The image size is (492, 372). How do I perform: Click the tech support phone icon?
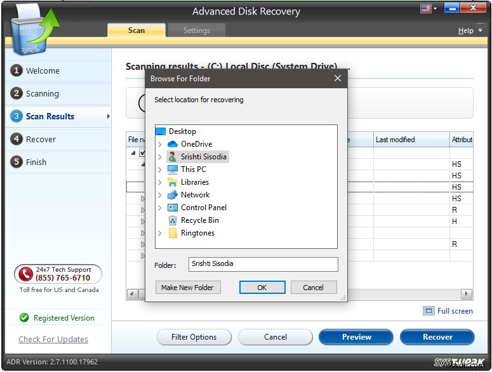coord(25,274)
